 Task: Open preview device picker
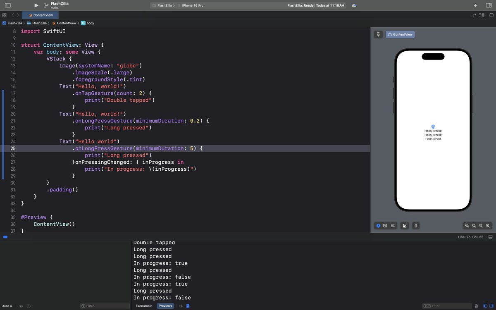pos(416,226)
